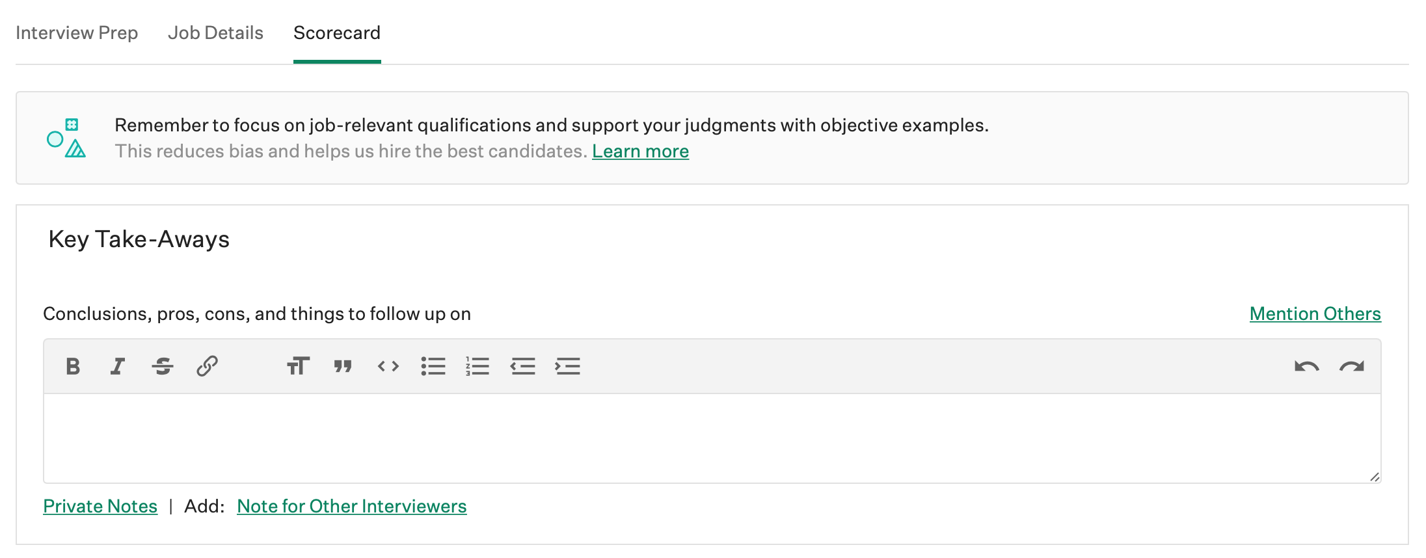
Task: Start a numbered list
Action: (478, 367)
